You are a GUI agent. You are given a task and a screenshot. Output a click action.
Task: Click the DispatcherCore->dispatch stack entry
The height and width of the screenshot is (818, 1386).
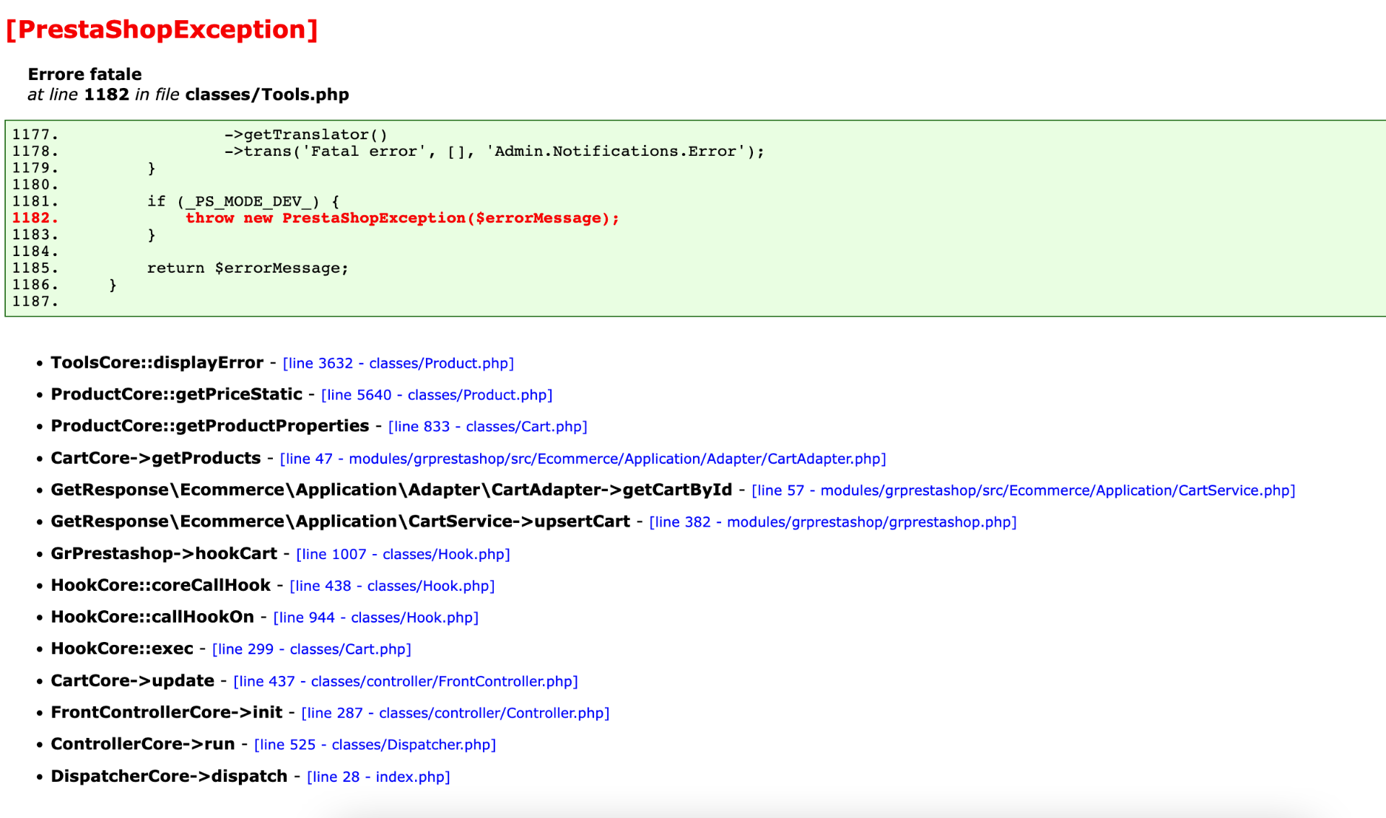pos(169,777)
